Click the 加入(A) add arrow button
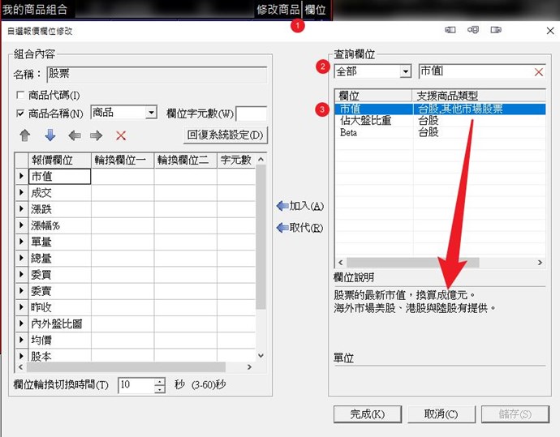Screen dimensions: 560x437 299,206
